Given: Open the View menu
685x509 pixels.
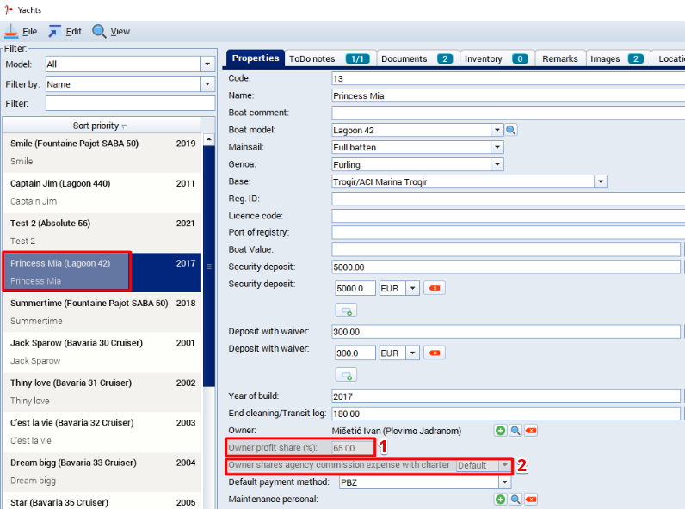Looking at the screenshot, I should [x=120, y=32].
